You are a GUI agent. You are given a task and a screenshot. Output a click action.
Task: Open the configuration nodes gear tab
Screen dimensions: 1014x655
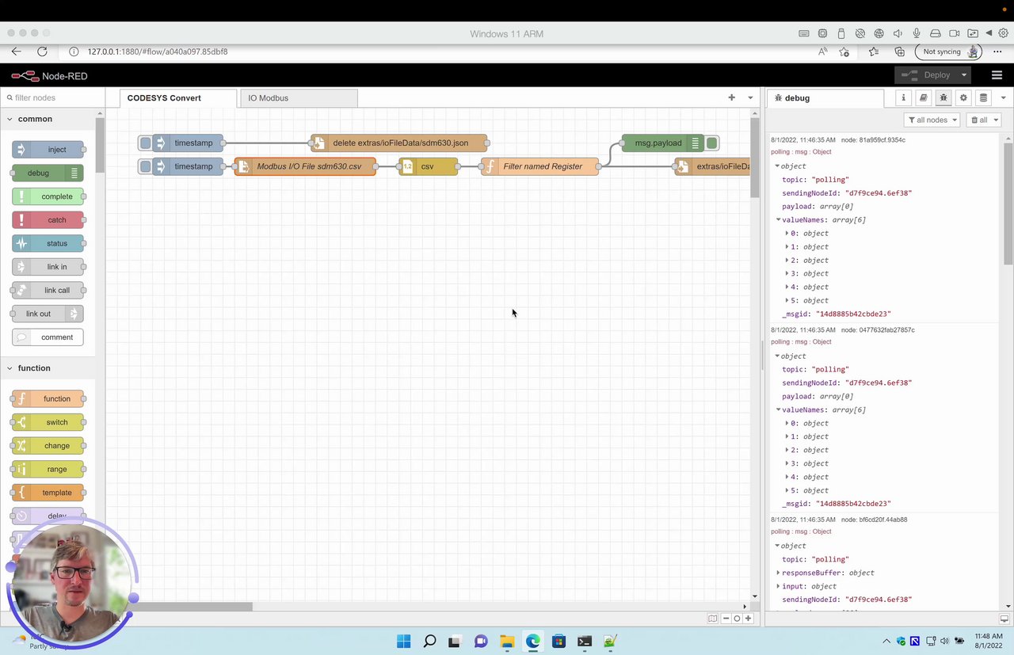963,97
